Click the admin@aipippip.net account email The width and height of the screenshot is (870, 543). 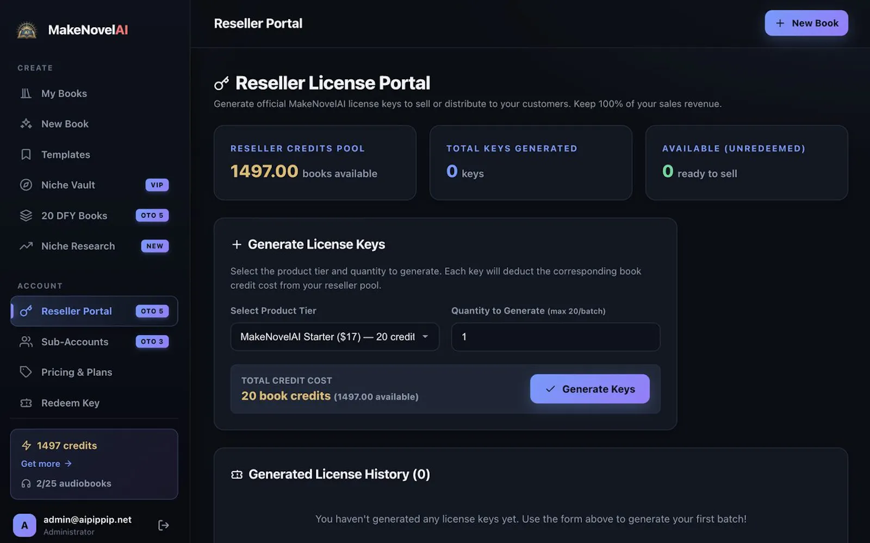click(88, 520)
